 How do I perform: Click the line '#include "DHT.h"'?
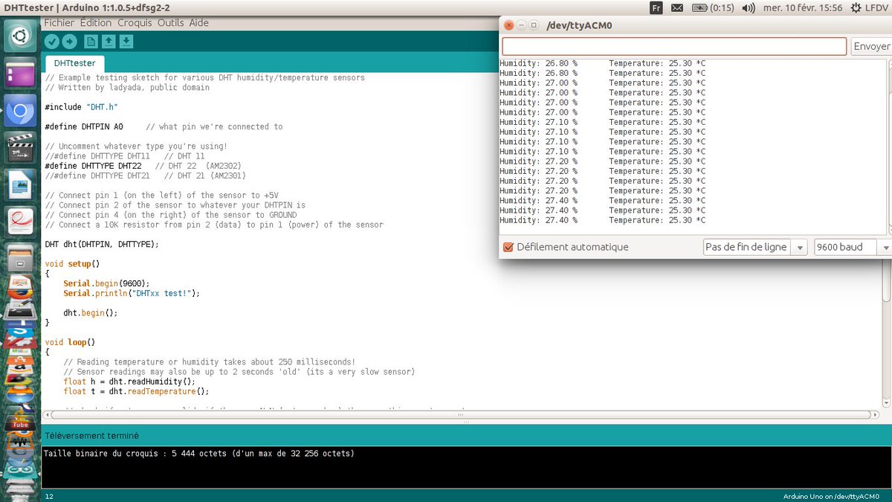click(x=81, y=107)
